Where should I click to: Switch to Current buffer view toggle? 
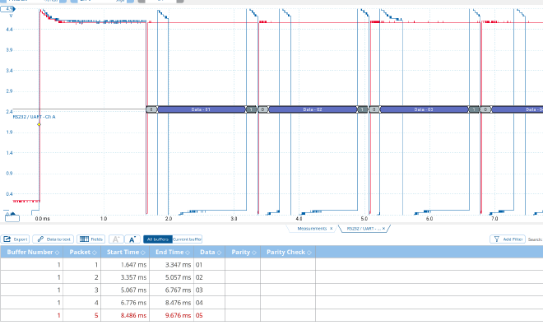(x=187, y=239)
